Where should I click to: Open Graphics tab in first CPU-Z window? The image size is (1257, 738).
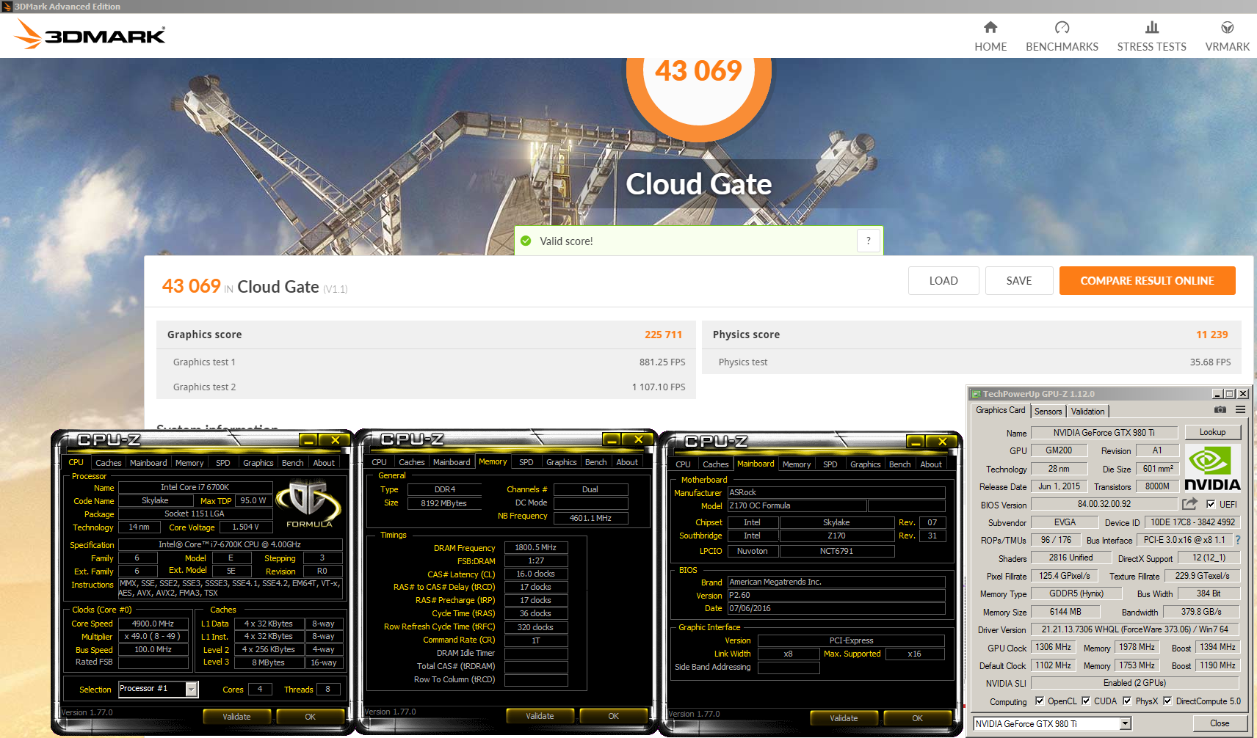click(x=258, y=463)
